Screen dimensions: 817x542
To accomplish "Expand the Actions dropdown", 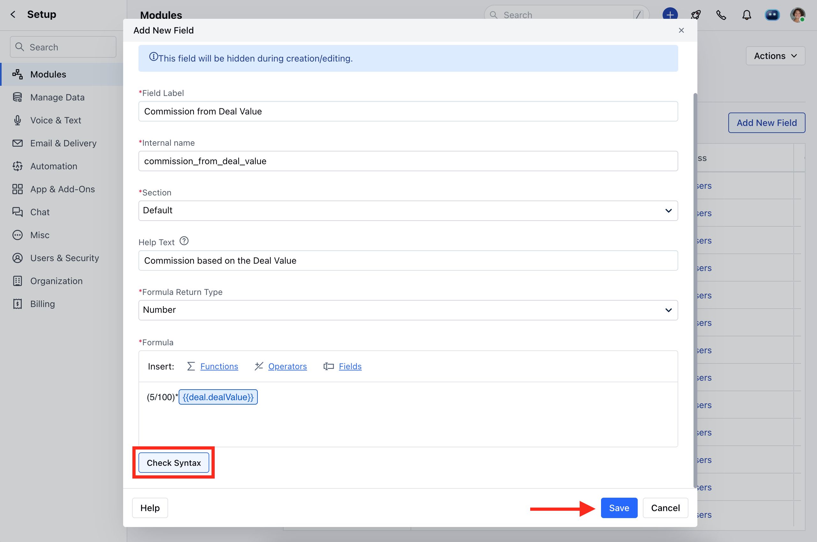I will (775, 56).
